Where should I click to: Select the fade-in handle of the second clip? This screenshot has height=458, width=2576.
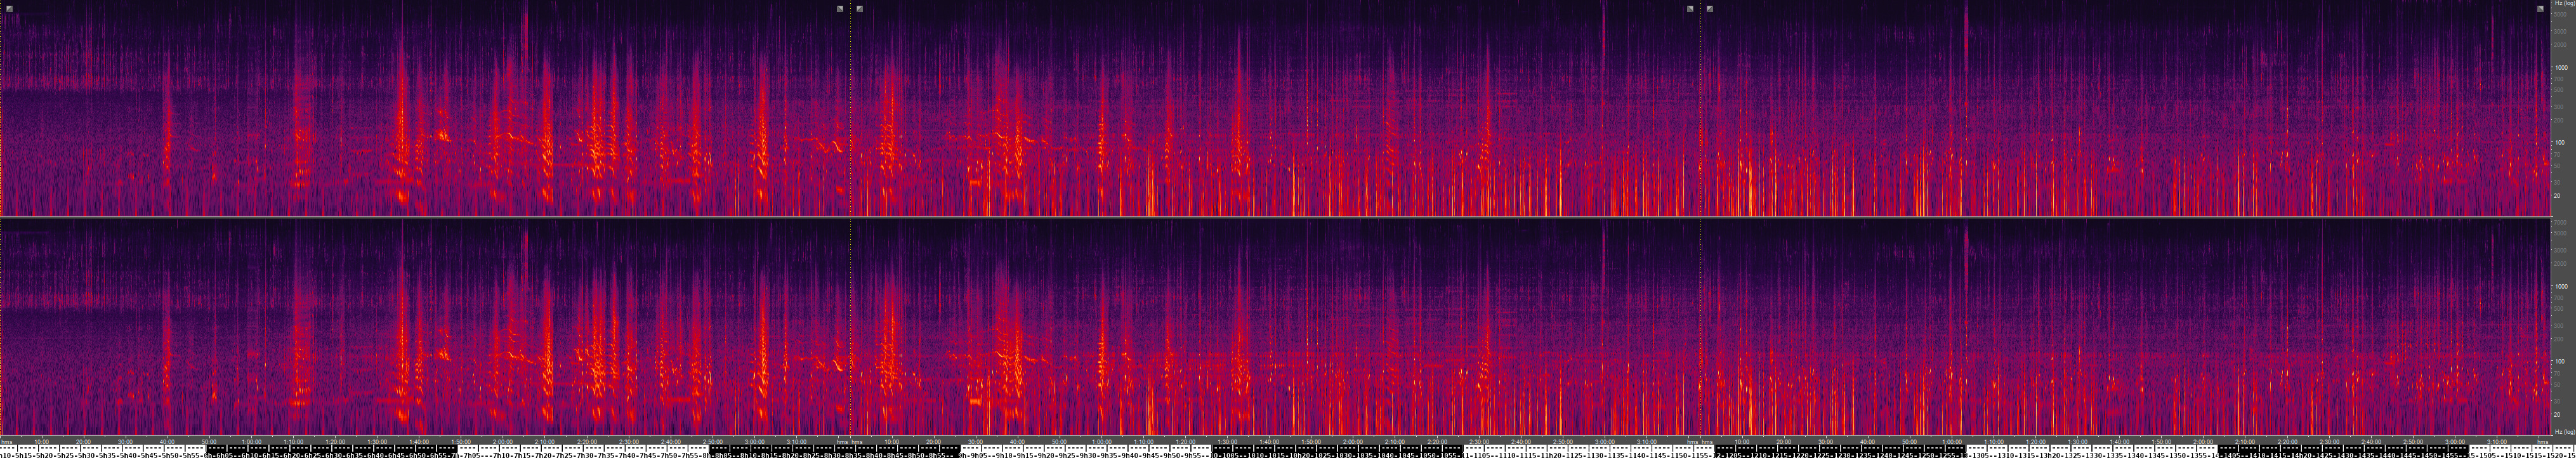(x=860, y=8)
